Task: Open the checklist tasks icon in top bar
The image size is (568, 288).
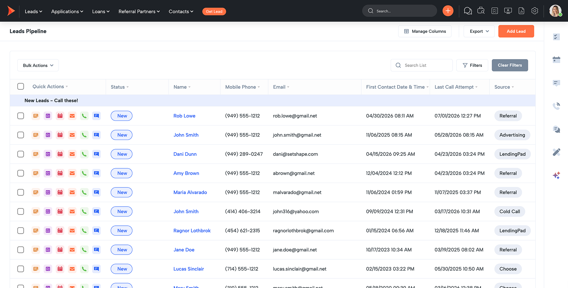Action: (x=494, y=11)
